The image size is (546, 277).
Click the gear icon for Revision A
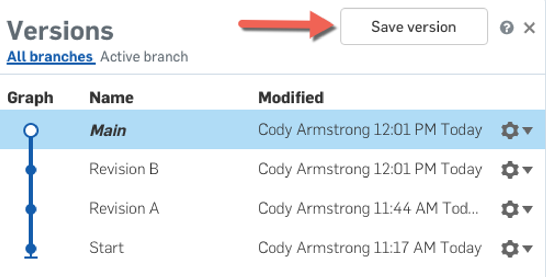coord(510,209)
